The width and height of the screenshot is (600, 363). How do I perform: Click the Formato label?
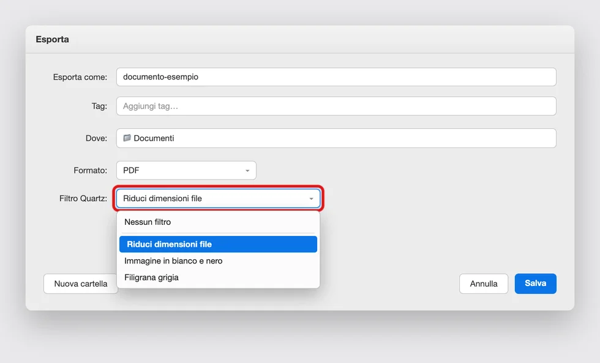click(x=91, y=170)
